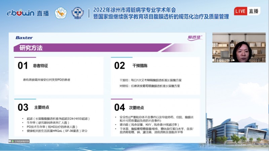Click the purple 爱透佳 brand logo
Screen dimensions: 269x151
pyautogui.click(x=194, y=38)
